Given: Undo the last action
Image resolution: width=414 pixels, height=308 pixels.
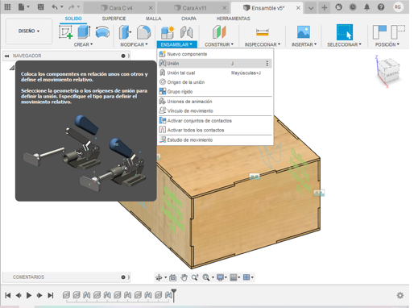Looking at the screenshot, I should click(x=55, y=7).
